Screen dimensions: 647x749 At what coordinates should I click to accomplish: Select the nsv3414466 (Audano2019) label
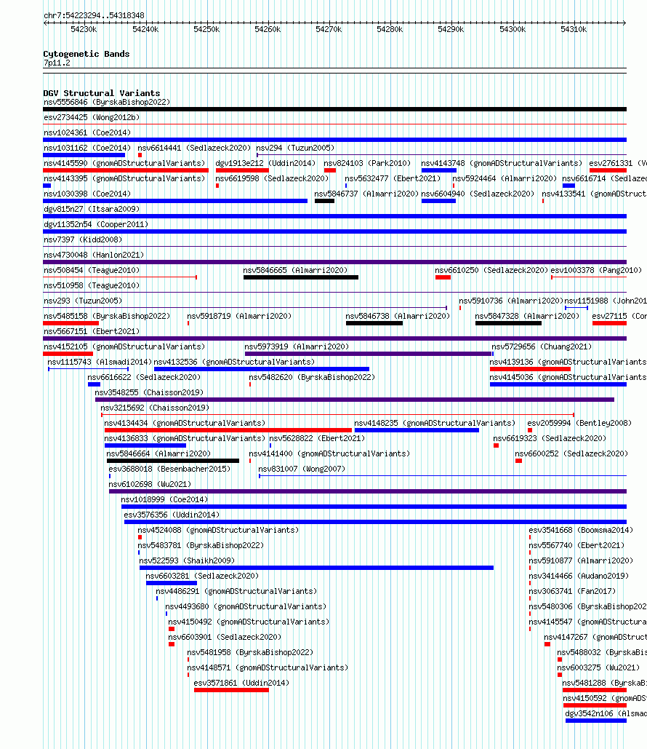click(x=579, y=576)
